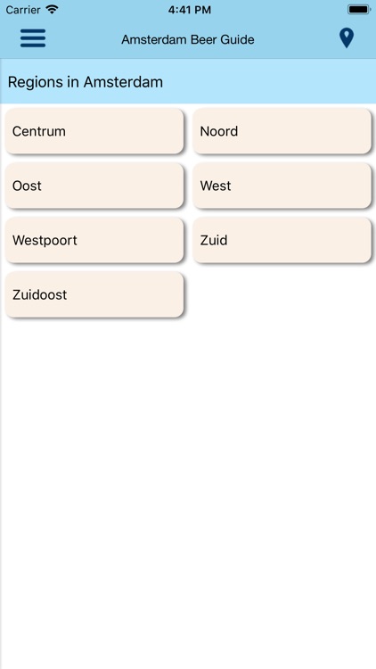Screen dimensions: 376x669
Task: Tap the map location pin icon
Action: (347, 38)
